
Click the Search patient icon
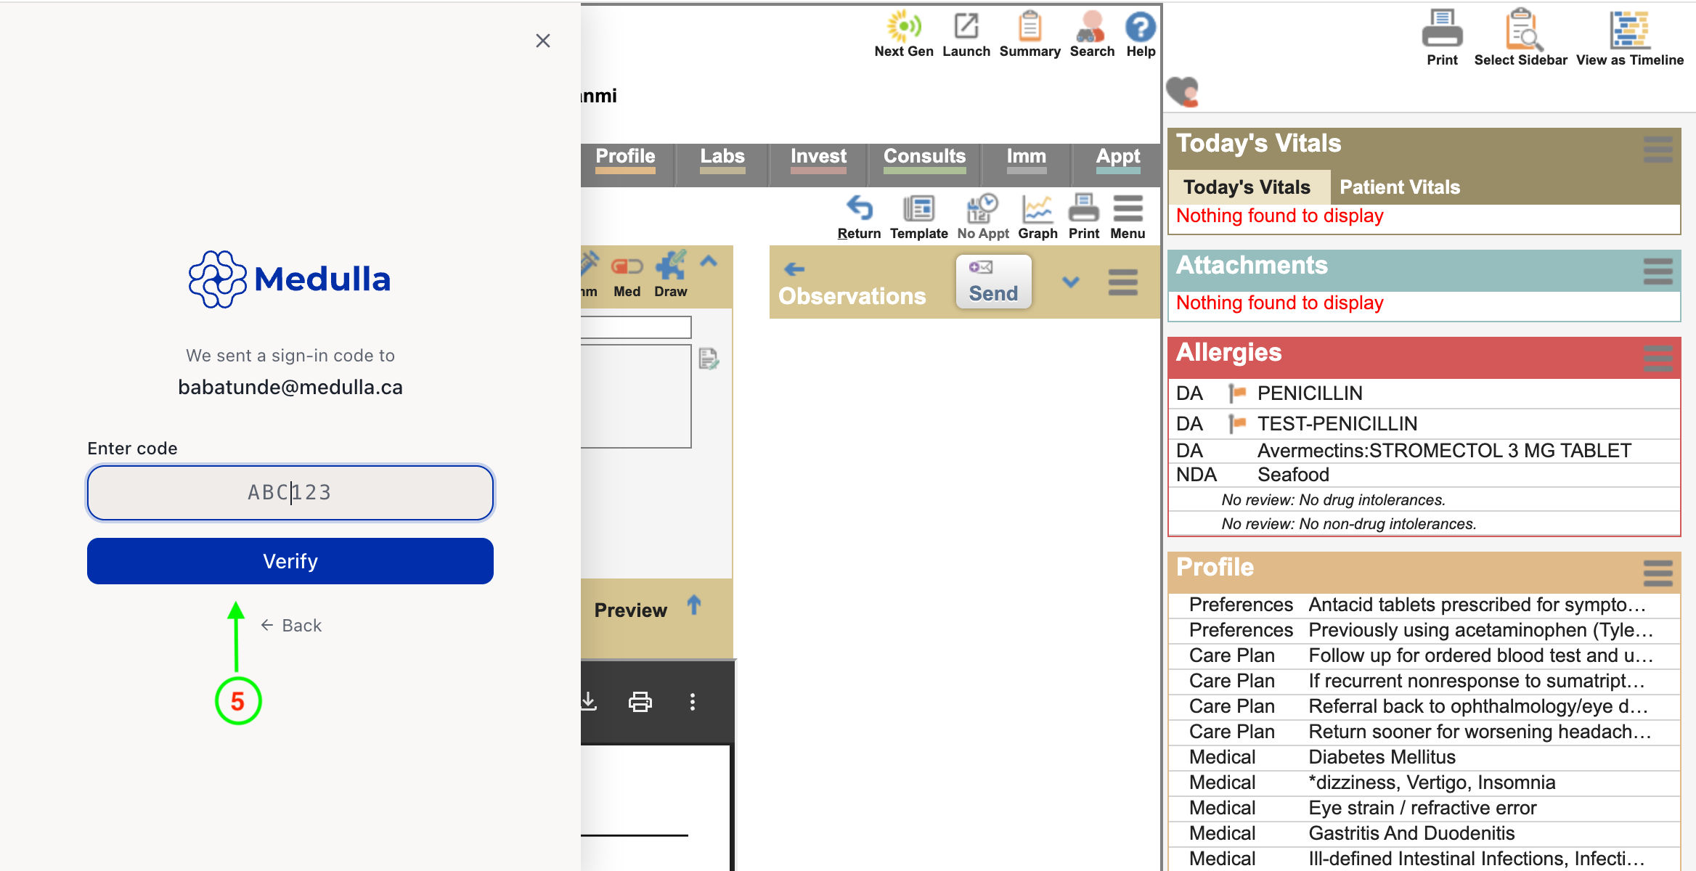(x=1092, y=34)
